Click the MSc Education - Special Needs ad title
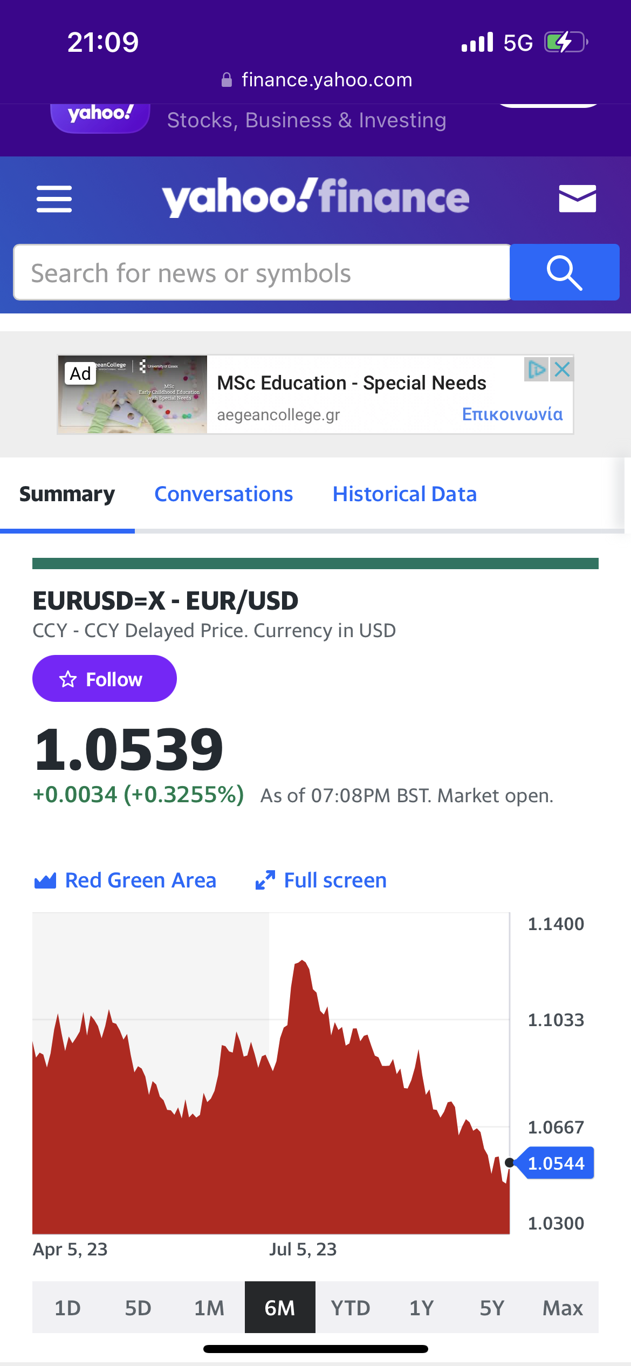Screen dimensions: 631x1366 352,383
